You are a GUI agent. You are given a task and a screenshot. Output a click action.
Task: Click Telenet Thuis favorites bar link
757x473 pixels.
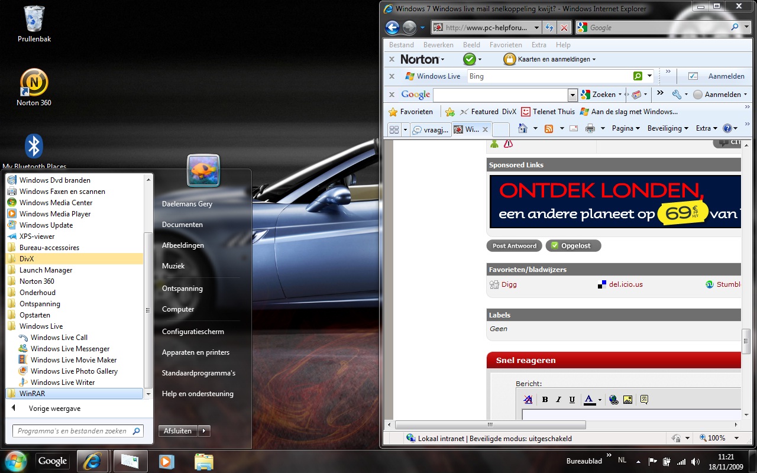(548, 112)
